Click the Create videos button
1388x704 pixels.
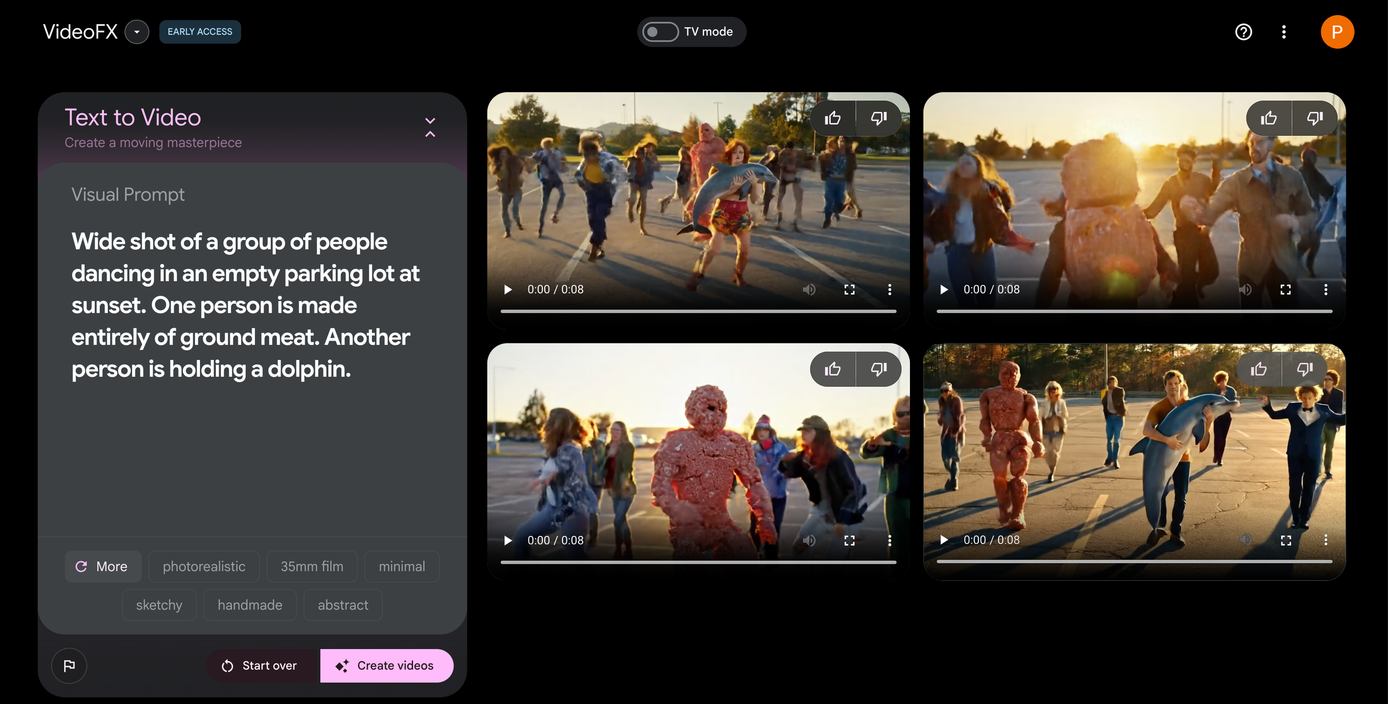[386, 666]
